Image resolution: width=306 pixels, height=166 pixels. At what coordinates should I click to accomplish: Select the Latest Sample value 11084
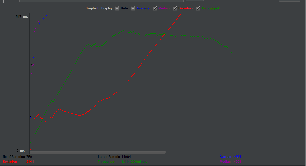(126, 157)
